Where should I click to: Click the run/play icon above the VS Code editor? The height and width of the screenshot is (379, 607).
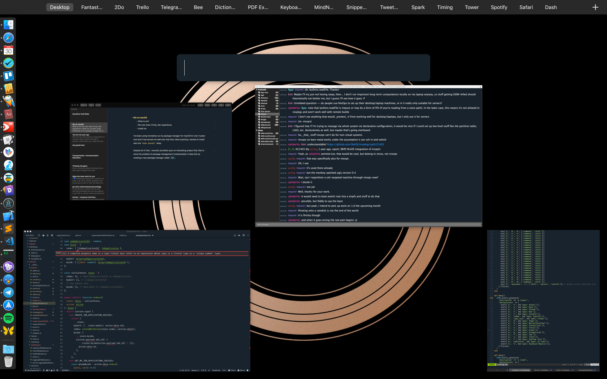tap(239, 235)
